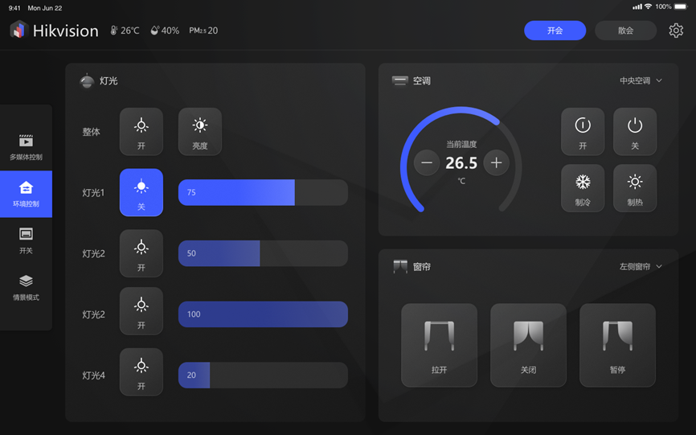The height and width of the screenshot is (435, 696).
Task: Open the settings gear icon
Action: pos(676,31)
